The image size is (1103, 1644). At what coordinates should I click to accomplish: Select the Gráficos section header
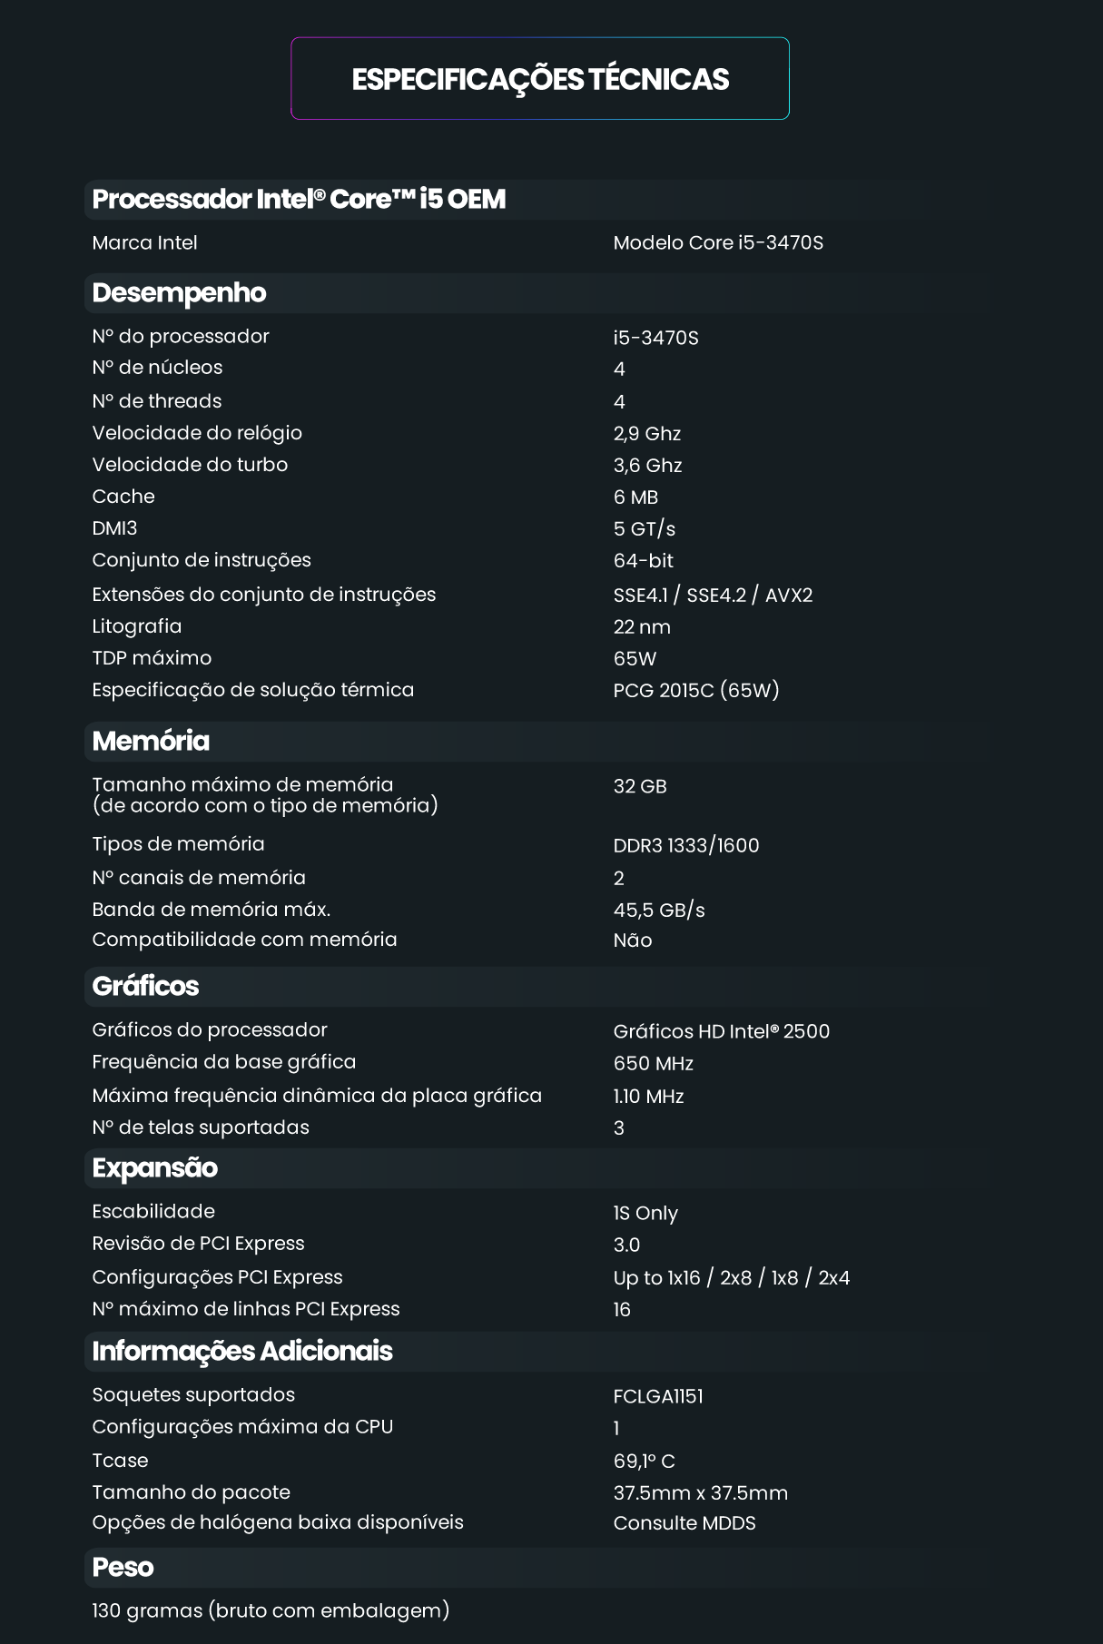click(x=145, y=986)
